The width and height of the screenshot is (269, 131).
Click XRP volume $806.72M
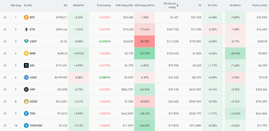tap(127, 90)
